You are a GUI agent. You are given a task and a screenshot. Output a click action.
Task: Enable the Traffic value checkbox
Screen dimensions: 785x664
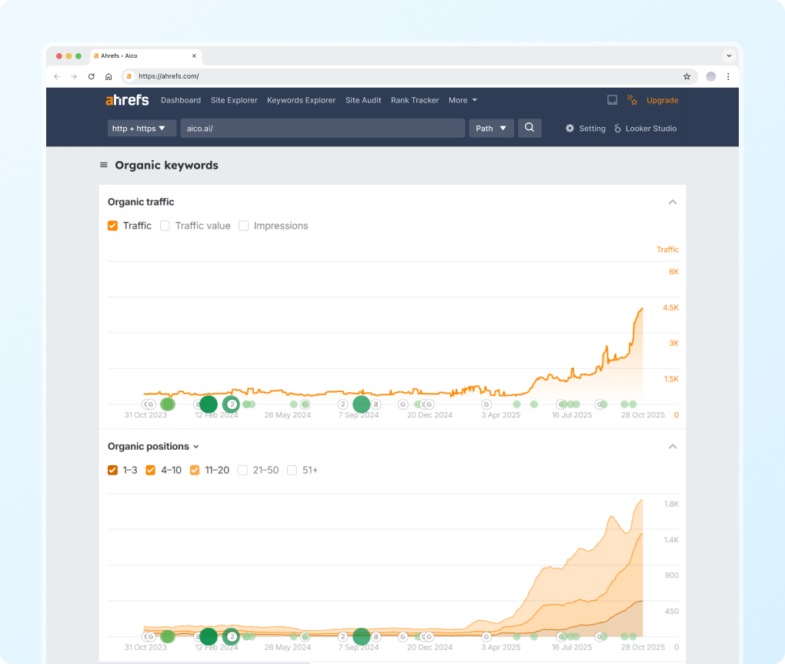click(x=165, y=226)
